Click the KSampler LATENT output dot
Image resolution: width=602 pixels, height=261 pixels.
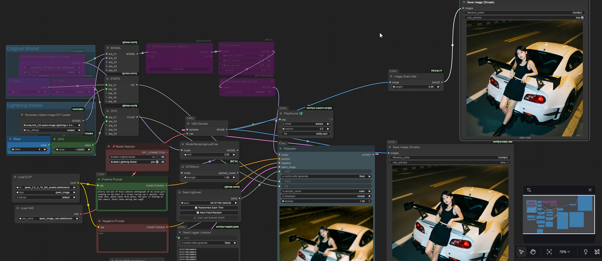[x=373, y=155]
